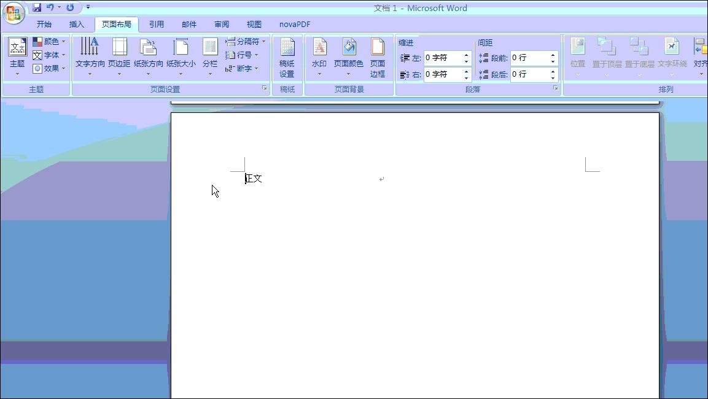Viewport: 708px width, 399px height.
Task: Open the 断字 (Hyphenation) dropdown
Action: (243, 68)
